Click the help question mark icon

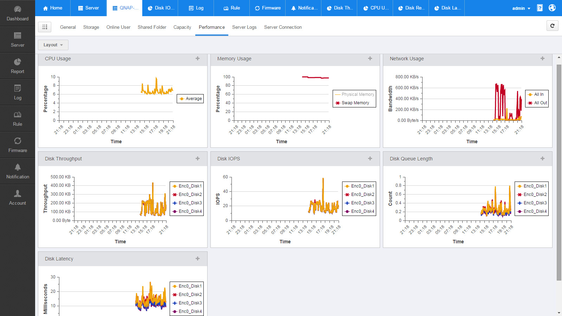click(540, 8)
